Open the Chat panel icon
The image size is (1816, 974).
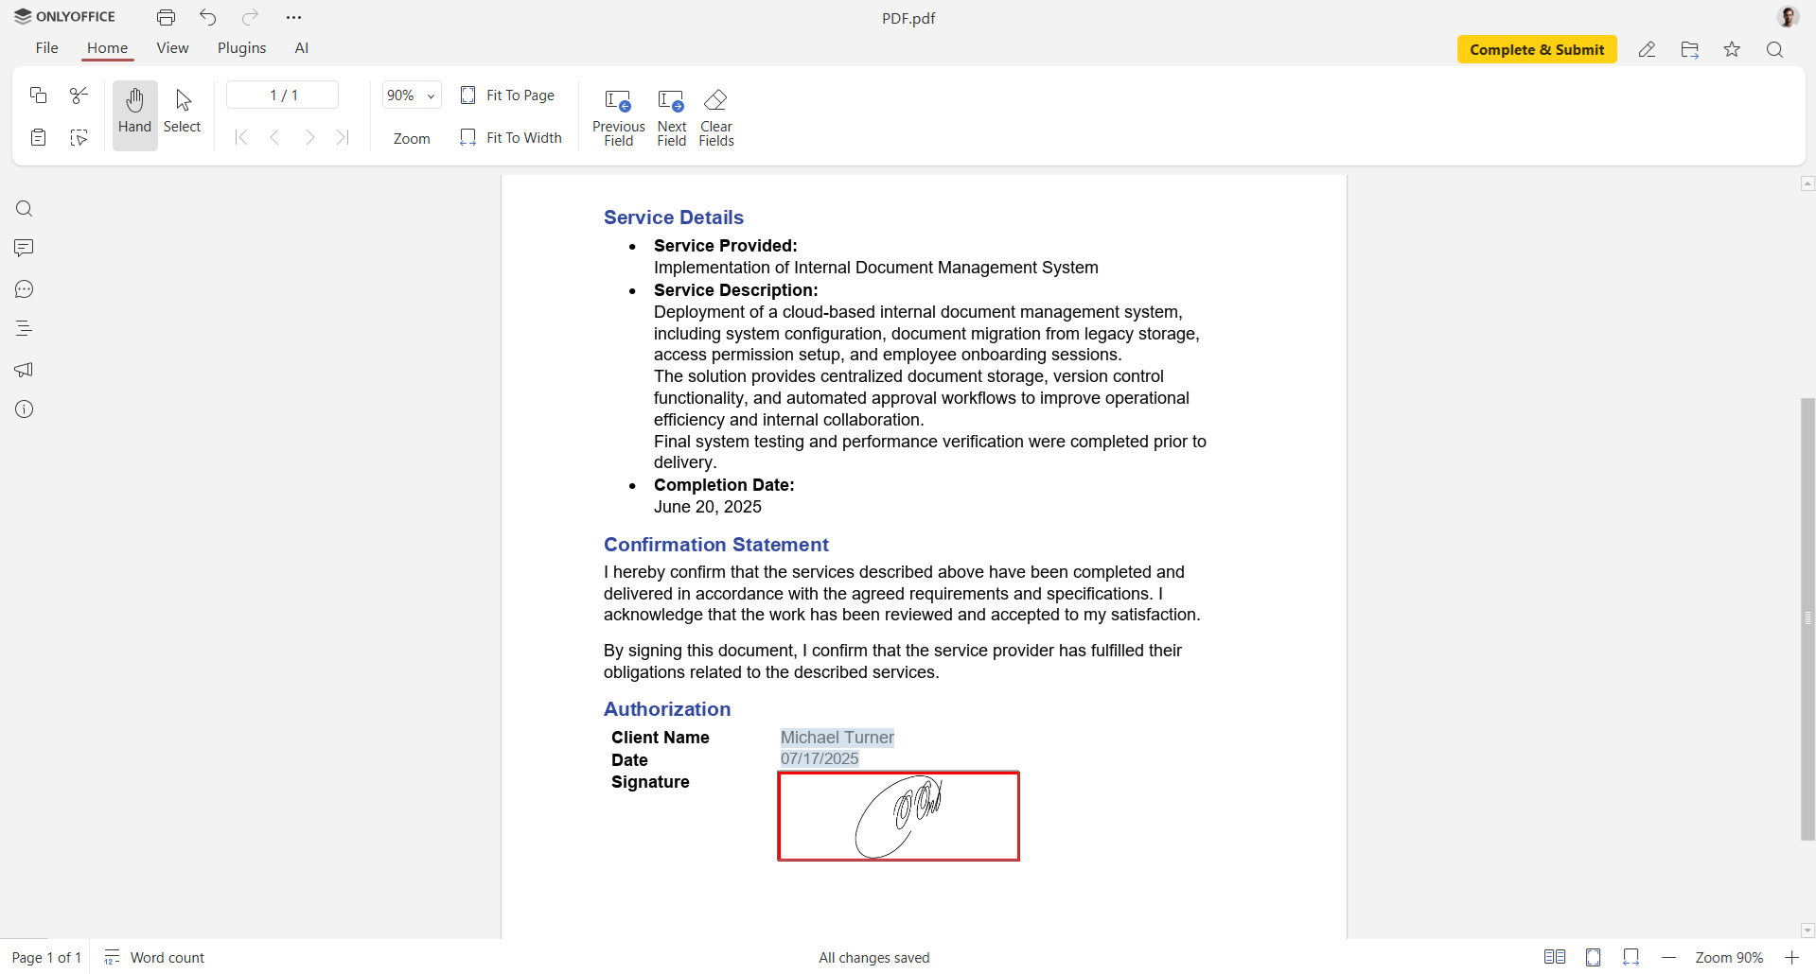(x=24, y=289)
